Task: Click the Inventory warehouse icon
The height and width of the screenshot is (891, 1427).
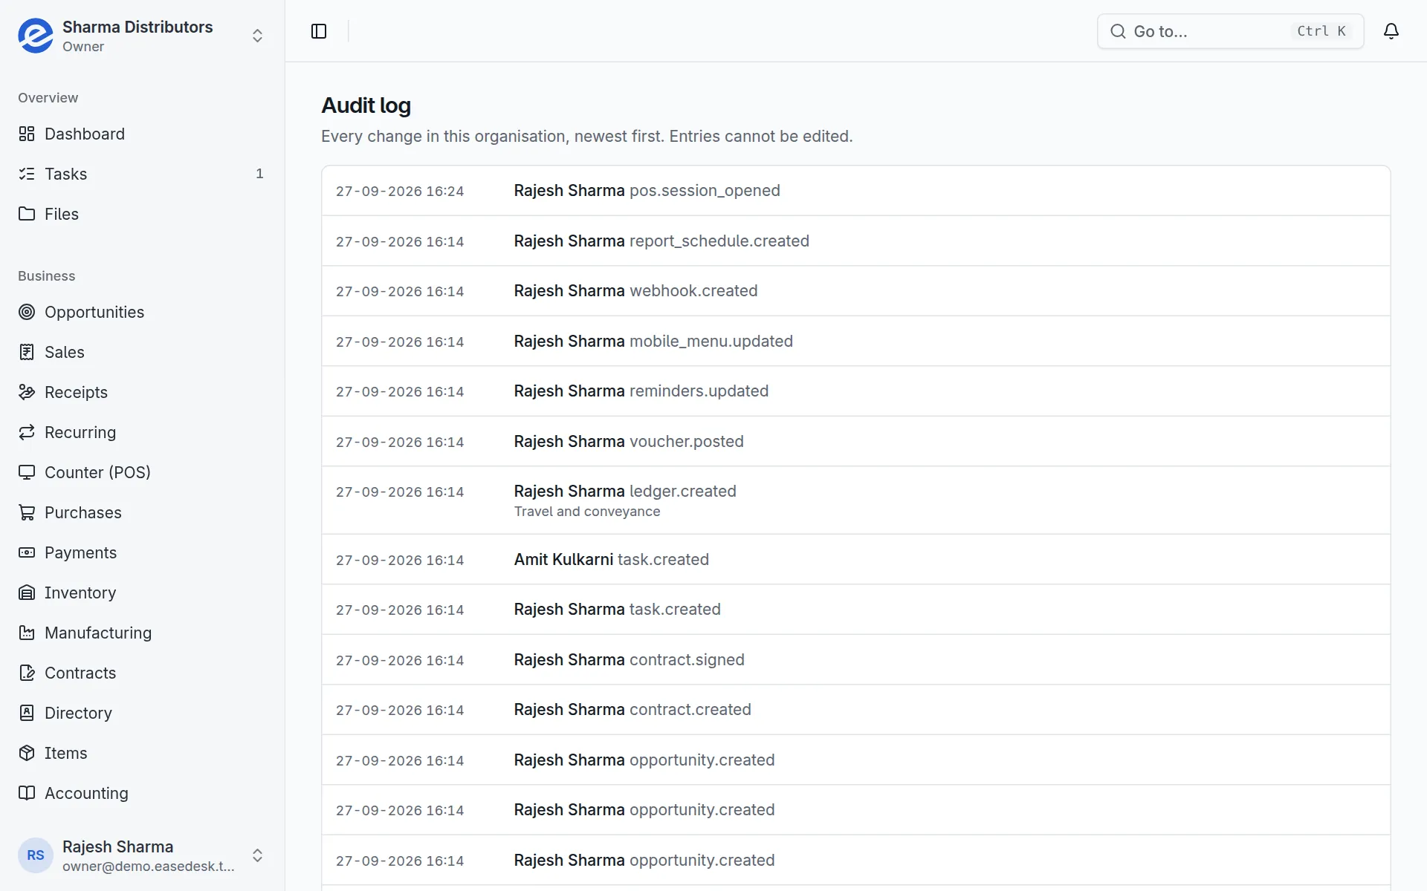Action: (x=27, y=593)
